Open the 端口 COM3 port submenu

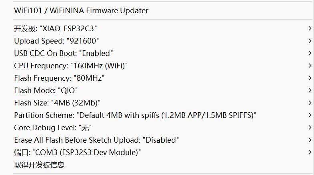78,152
